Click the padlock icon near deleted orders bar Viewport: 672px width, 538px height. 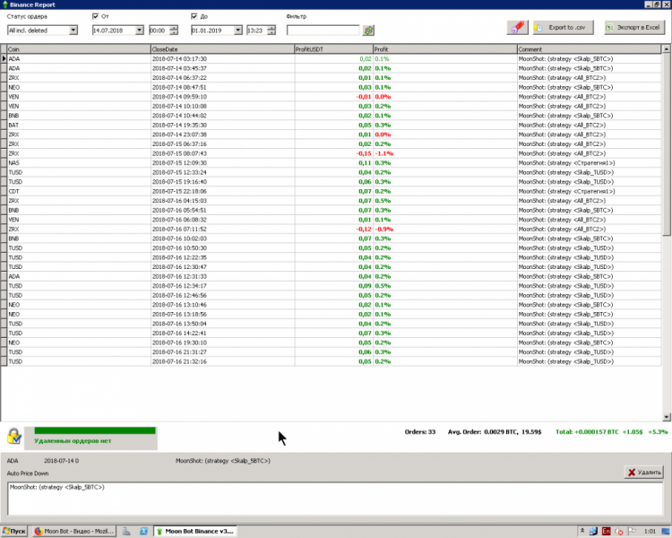14,437
